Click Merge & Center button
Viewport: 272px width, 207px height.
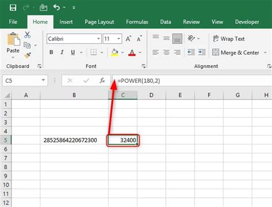point(236,53)
